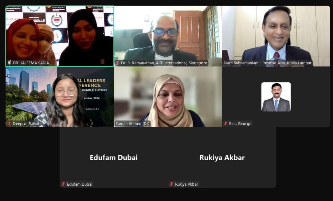This screenshot has width=333, height=201.
Task: Click the large Rukiya Akbar name text
Action: click(x=222, y=157)
